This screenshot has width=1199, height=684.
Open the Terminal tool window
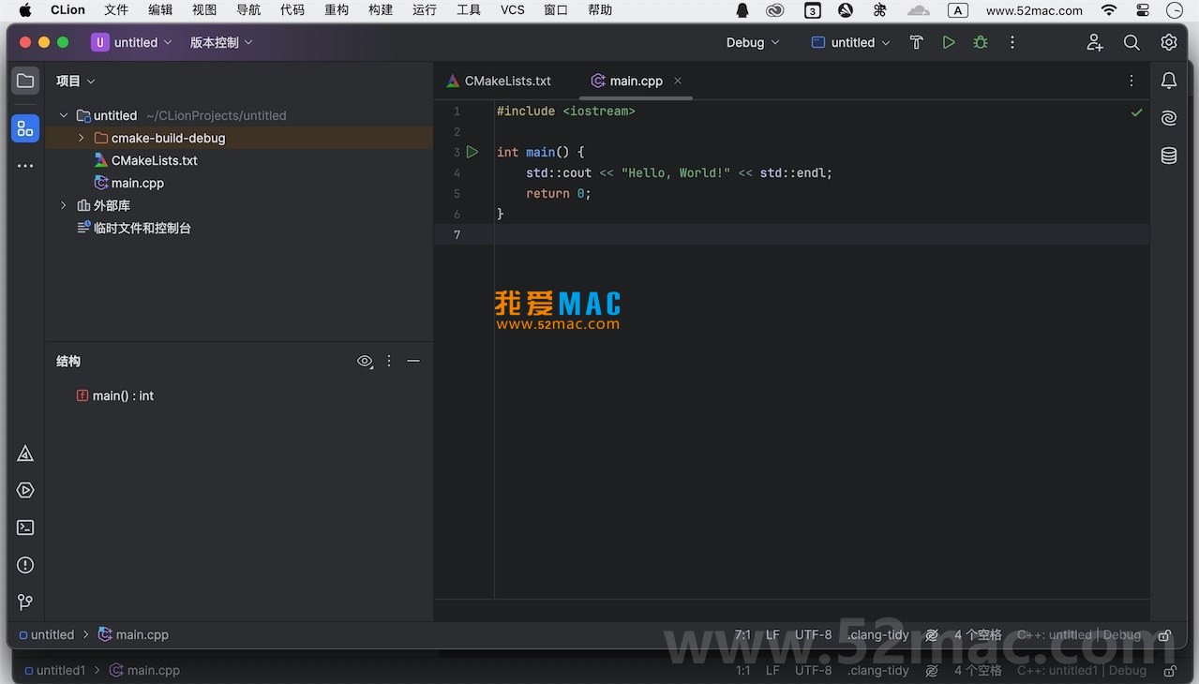point(25,528)
